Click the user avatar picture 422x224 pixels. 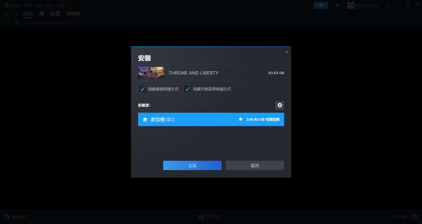tap(351, 5)
